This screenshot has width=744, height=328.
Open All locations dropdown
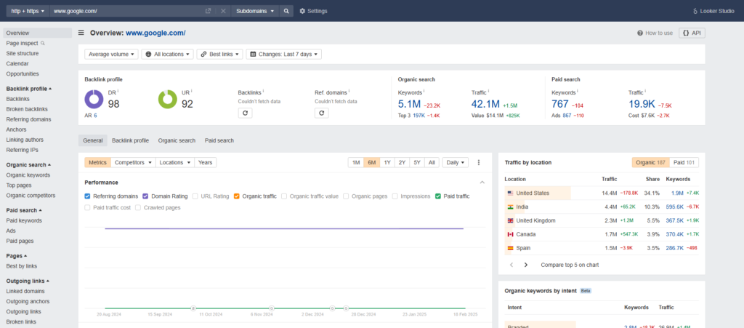(168, 54)
